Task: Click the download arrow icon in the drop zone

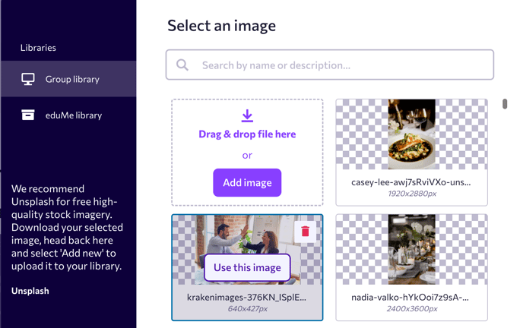Action: coord(247,115)
